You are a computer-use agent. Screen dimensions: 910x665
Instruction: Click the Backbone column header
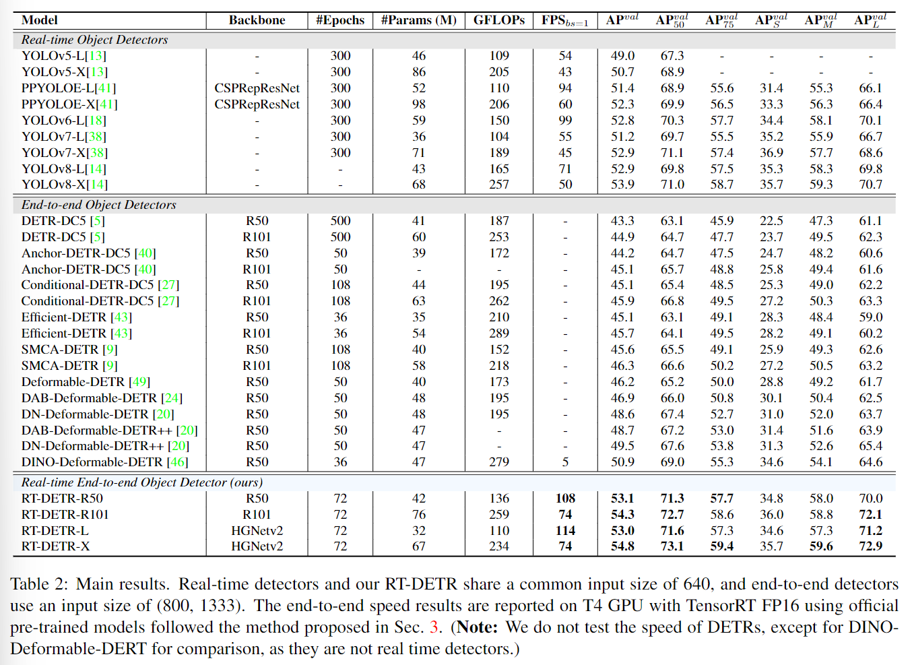point(257,20)
